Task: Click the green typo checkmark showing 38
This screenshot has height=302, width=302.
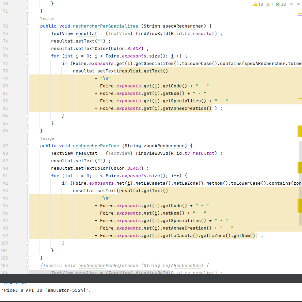Action: (281, 4)
